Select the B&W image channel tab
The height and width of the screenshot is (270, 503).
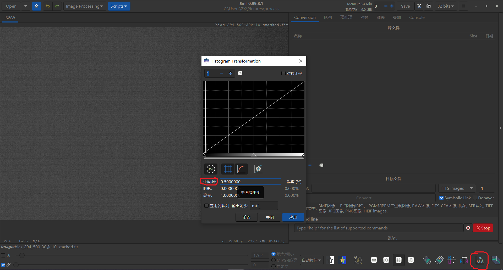pos(10,18)
